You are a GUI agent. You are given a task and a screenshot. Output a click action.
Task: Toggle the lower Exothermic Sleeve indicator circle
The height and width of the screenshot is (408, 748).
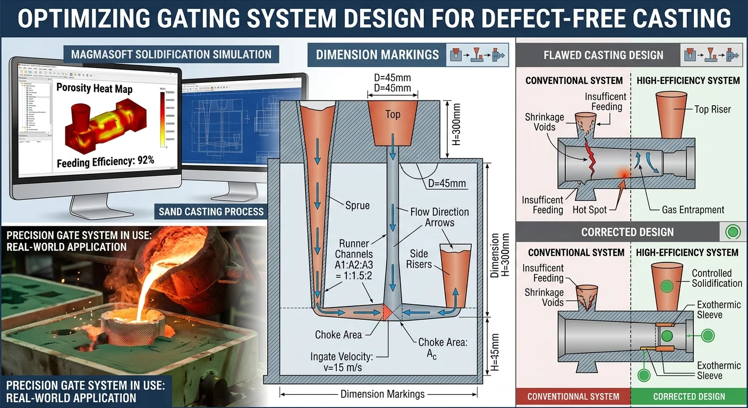(644, 376)
